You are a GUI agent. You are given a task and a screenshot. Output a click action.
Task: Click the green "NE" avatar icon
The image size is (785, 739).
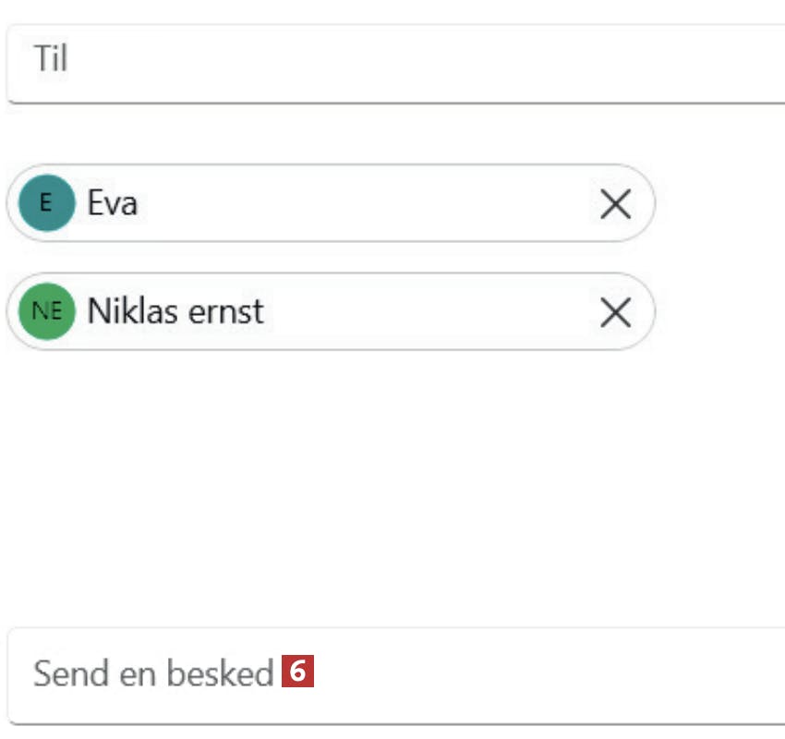46,311
